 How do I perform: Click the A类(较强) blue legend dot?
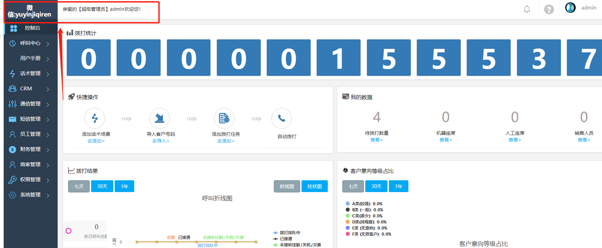348,204
